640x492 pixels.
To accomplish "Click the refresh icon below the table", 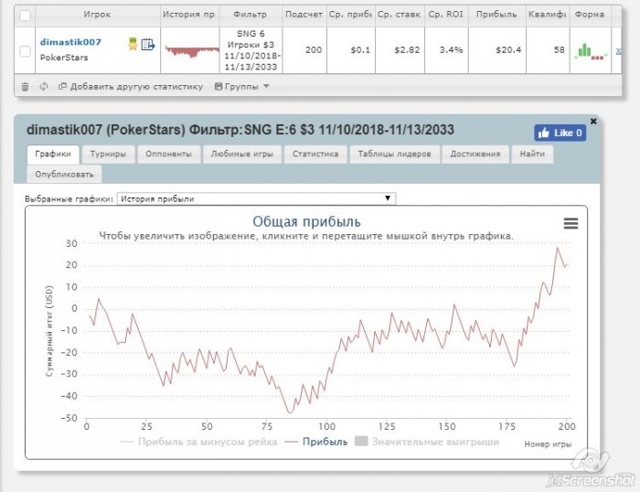I will click(44, 87).
